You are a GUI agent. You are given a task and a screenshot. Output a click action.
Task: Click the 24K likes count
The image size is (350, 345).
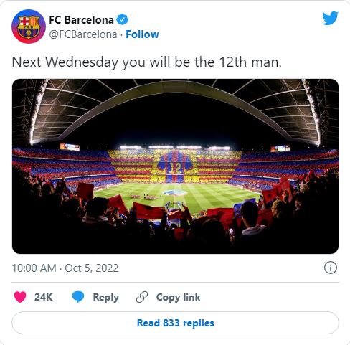pos(43,297)
